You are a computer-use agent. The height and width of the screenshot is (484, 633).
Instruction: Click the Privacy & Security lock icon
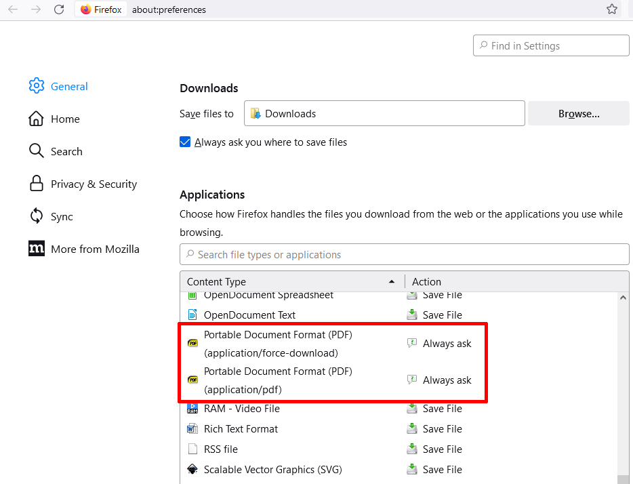[35, 184]
